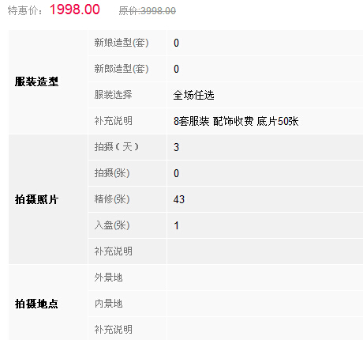Viewport: 363px width, 340px height.
Task: Click the 入盘(张) row label
Action: point(112,225)
